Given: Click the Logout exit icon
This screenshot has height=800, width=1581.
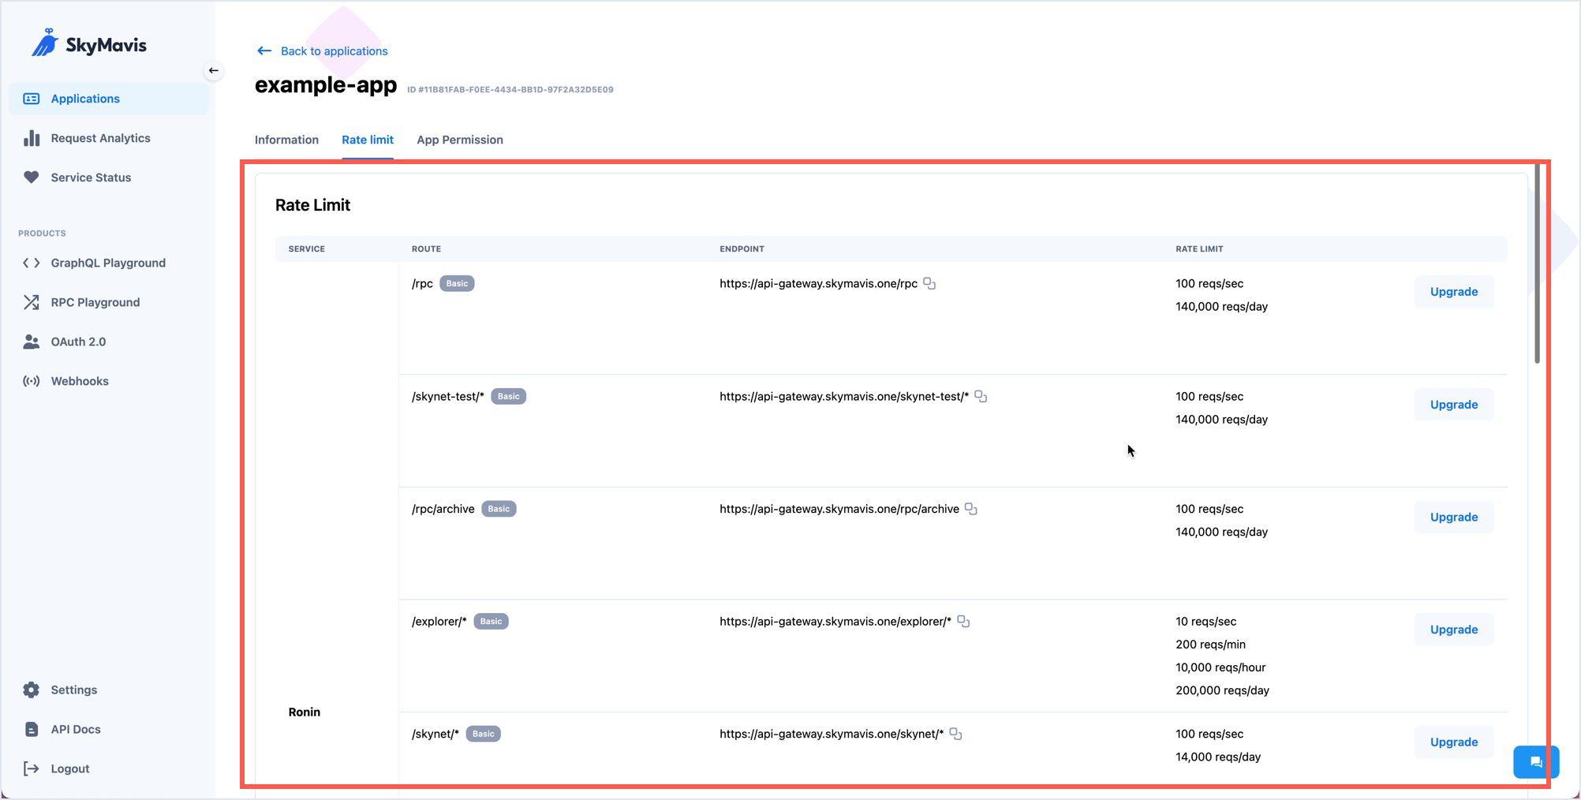Looking at the screenshot, I should click(x=32, y=768).
